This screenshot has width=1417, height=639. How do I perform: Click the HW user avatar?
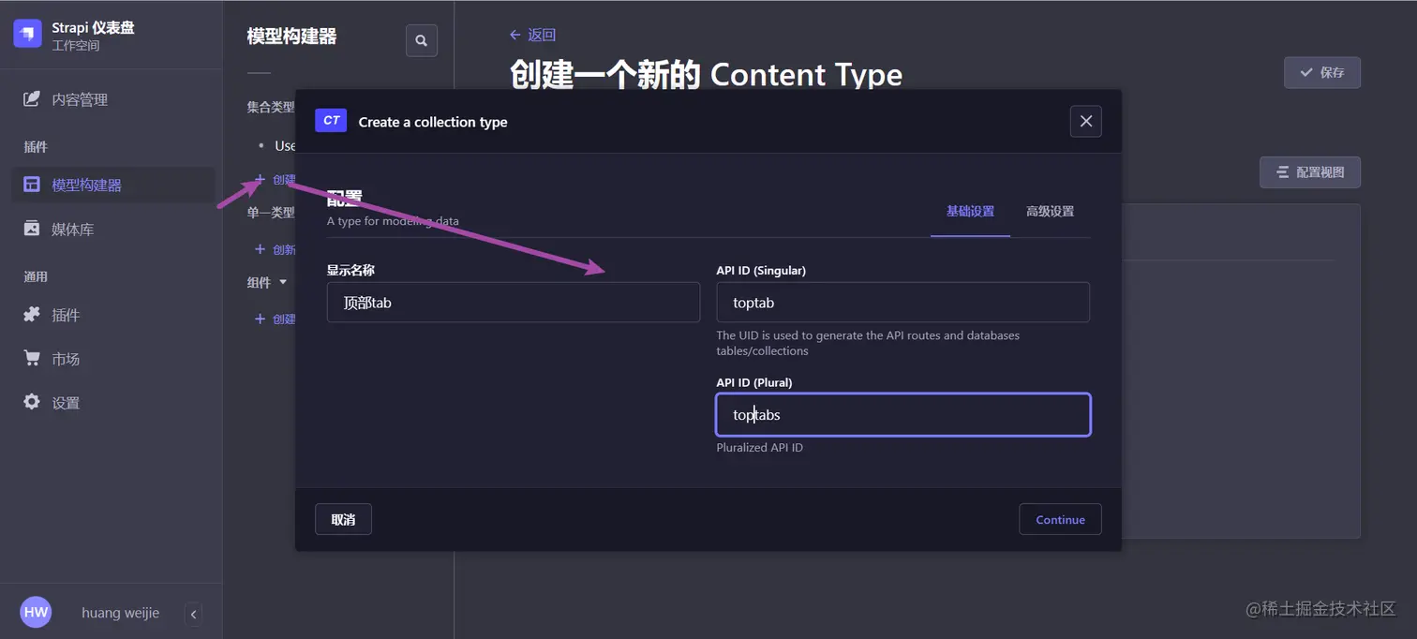[36, 613]
